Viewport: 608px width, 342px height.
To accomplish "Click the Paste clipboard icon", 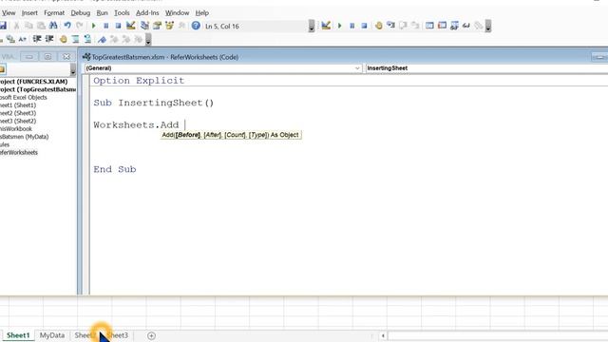I will pos(41,26).
